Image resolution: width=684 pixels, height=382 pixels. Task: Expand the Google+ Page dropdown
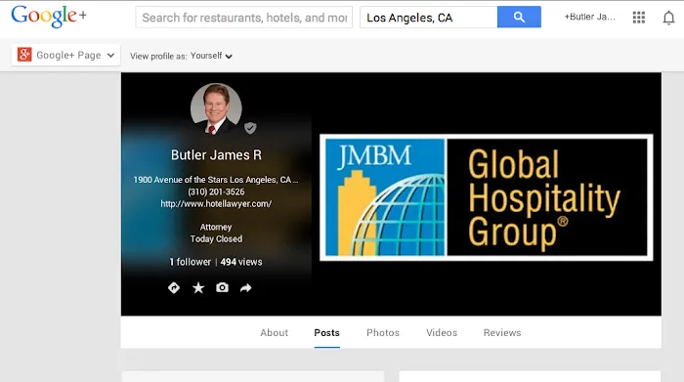pyautogui.click(x=65, y=55)
